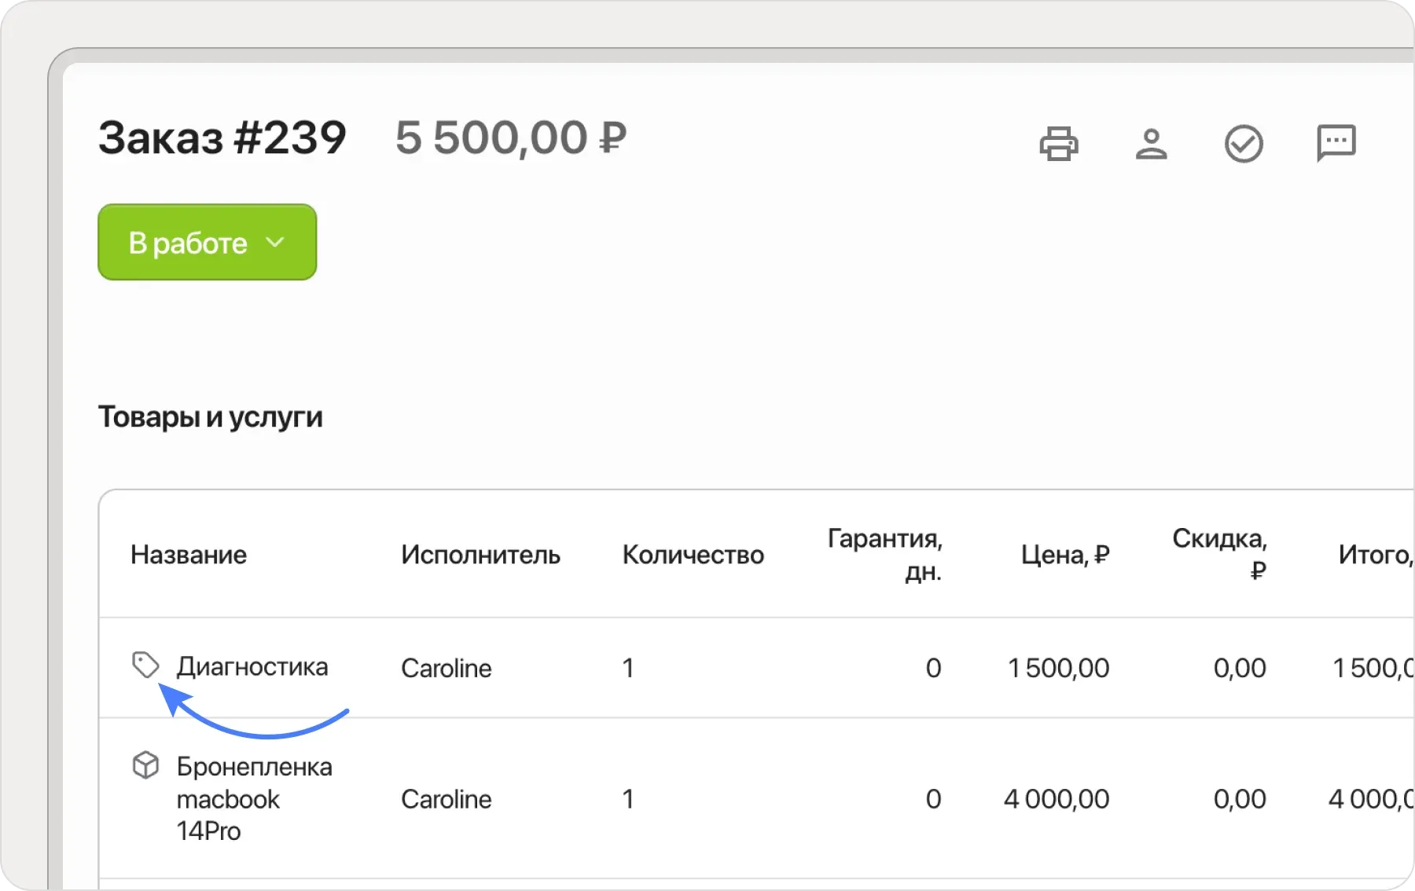Click the Диагностика row total amount
This screenshot has width=1415, height=891.
(x=1373, y=668)
